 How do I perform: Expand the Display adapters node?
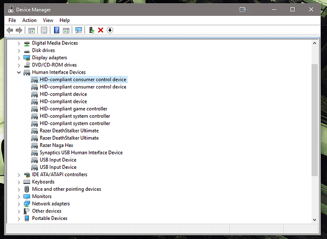[19, 57]
